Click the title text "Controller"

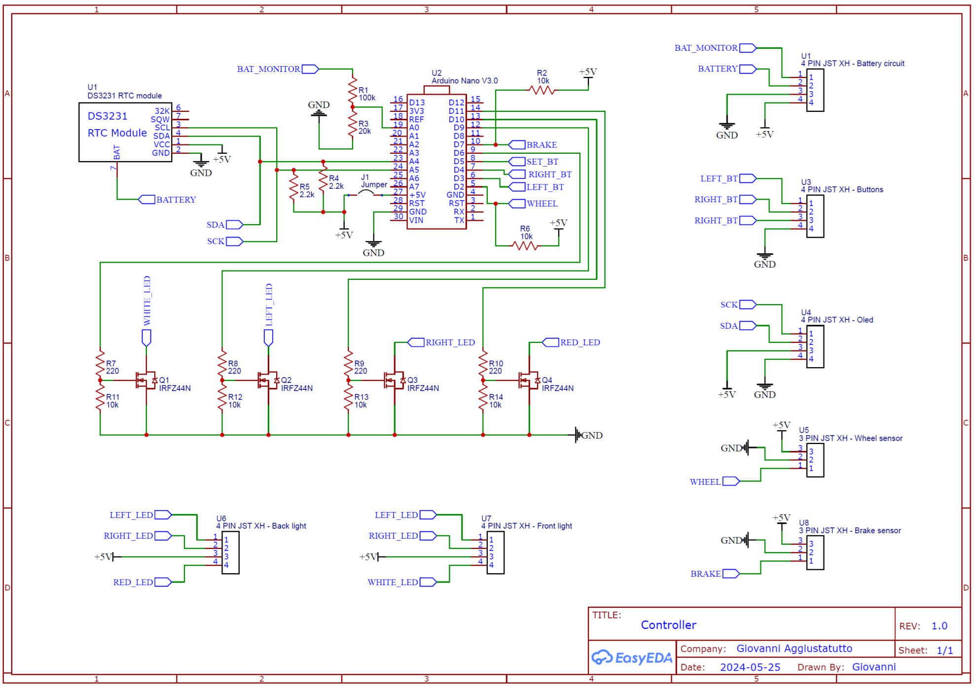668,625
